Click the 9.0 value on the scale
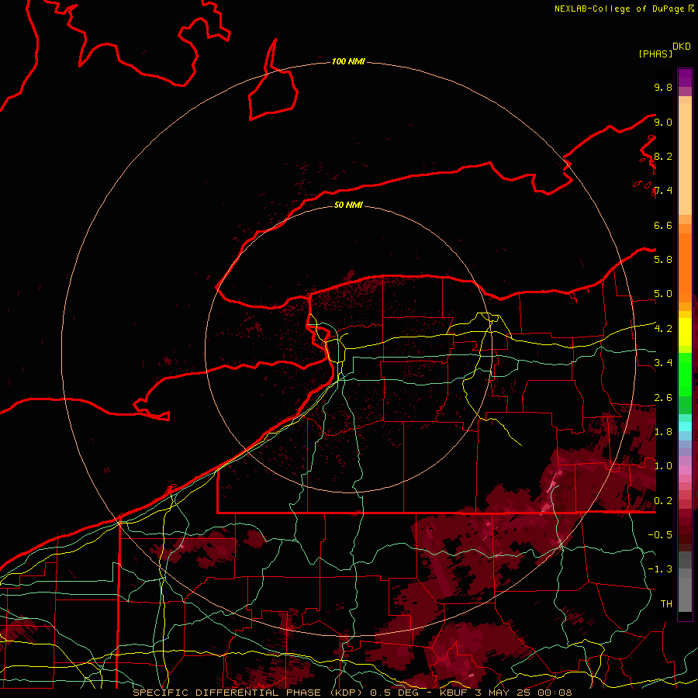Screen dimensions: 698x698 click(x=663, y=122)
